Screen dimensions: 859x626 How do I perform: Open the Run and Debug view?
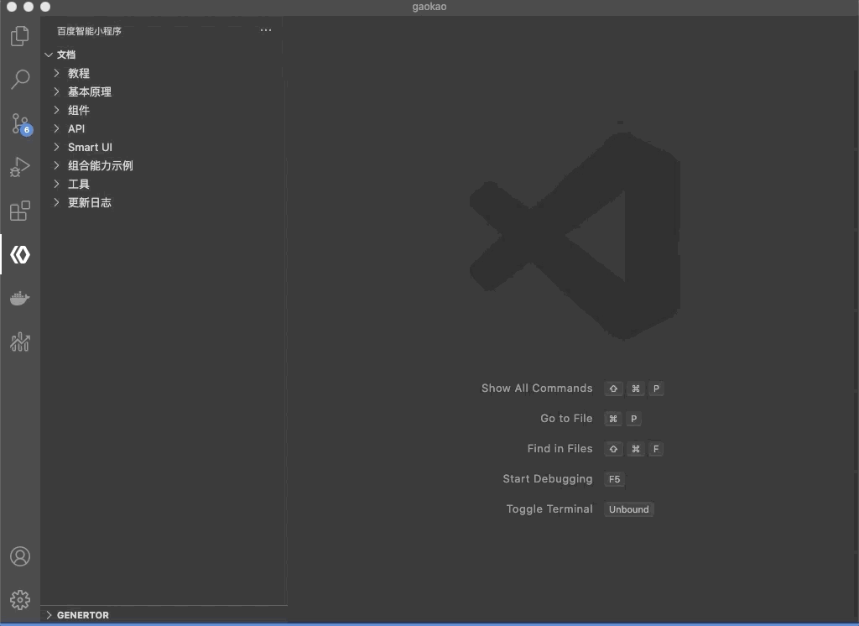(x=20, y=167)
